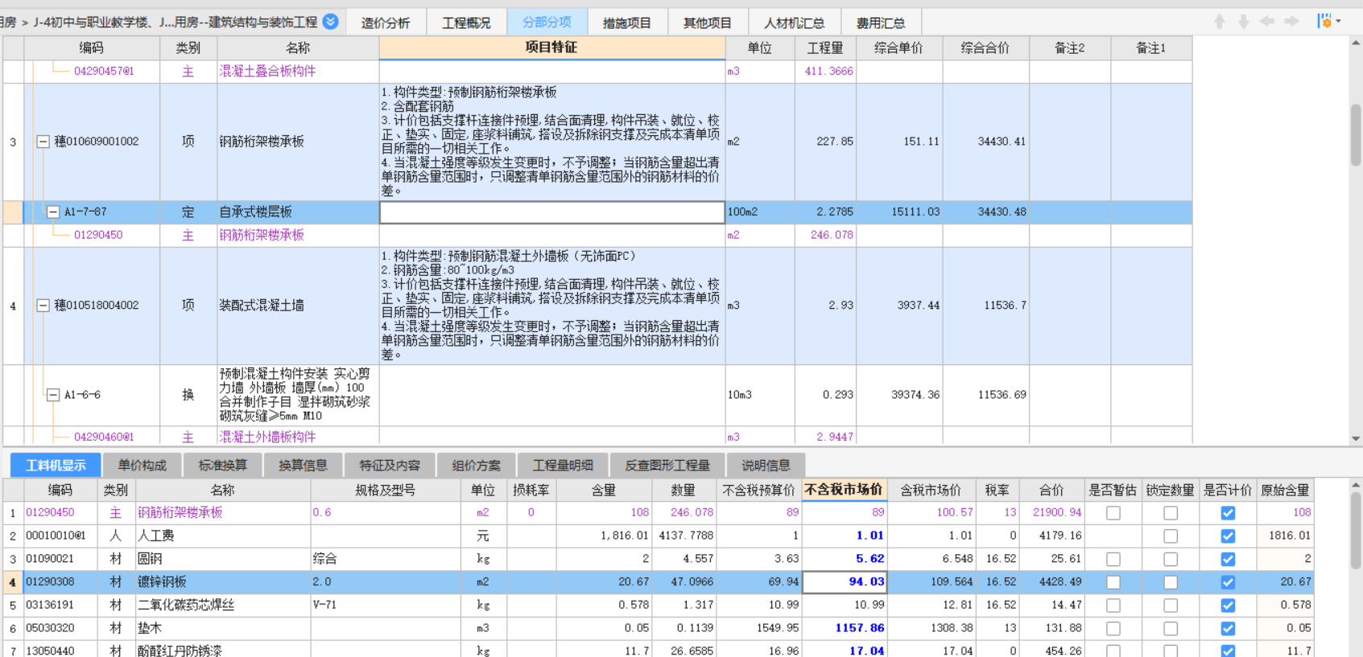Edit the empty 项目特征 cell of A1-7-87

pyautogui.click(x=551, y=212)
